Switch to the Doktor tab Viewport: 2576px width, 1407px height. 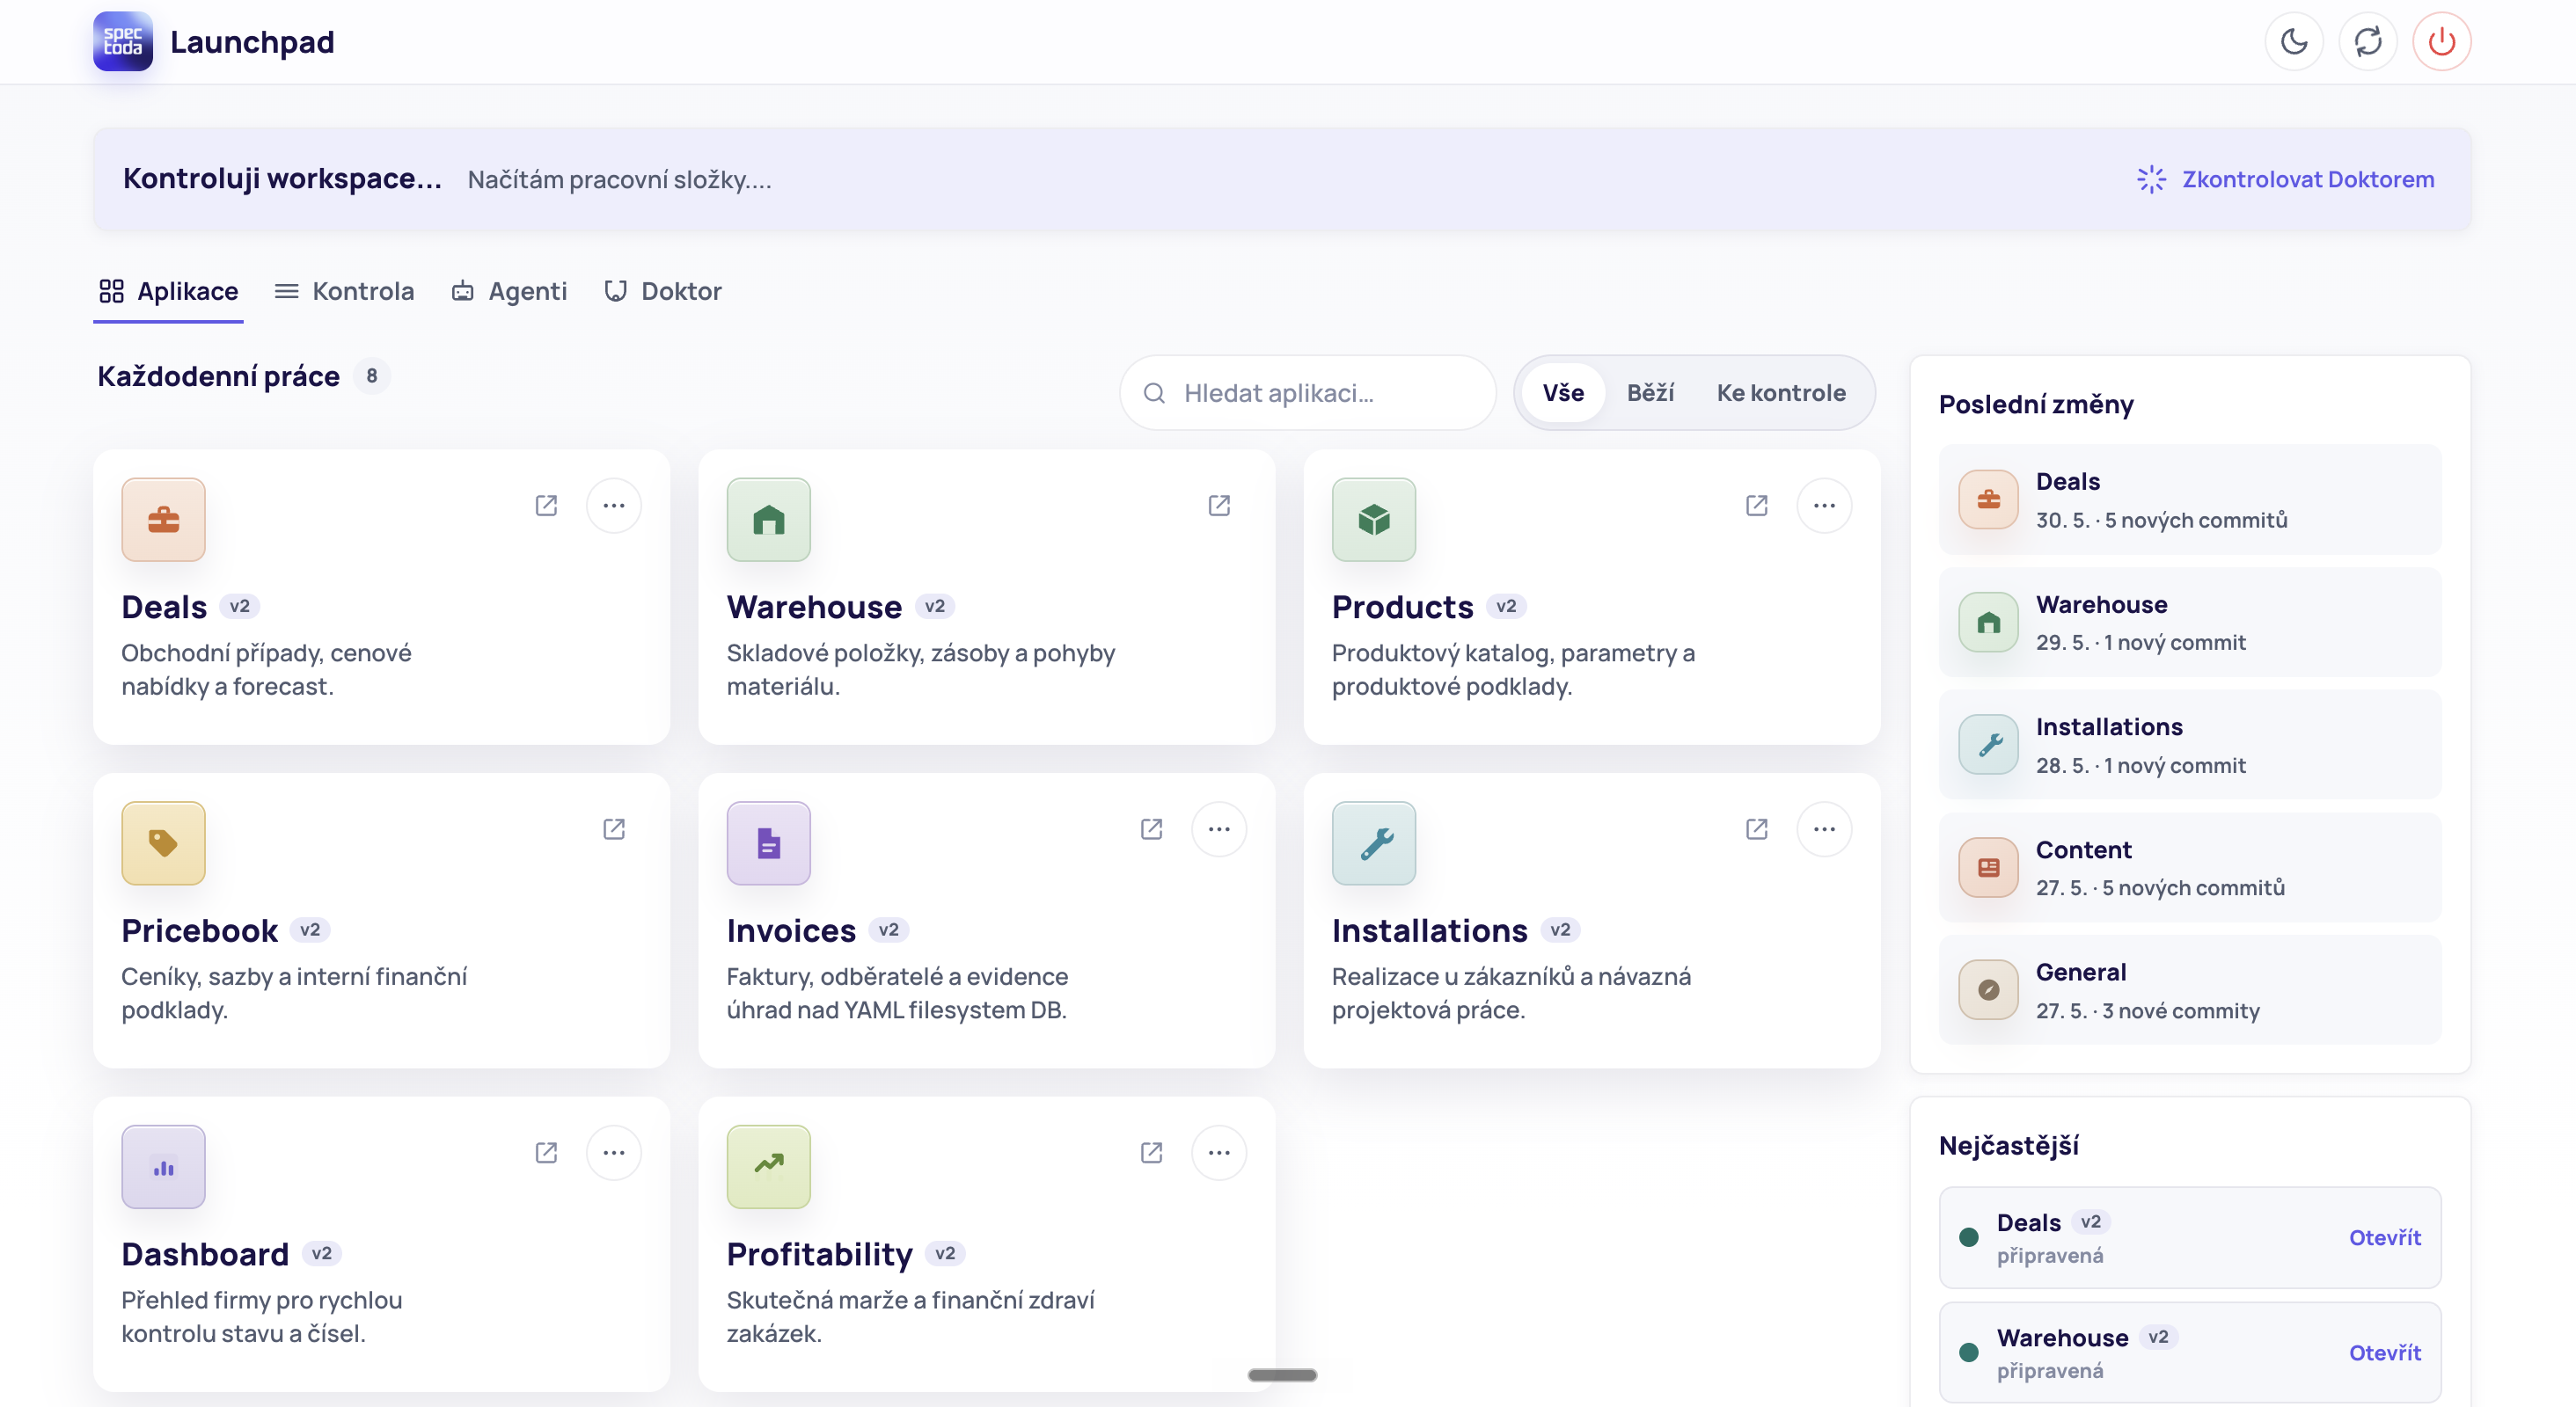(663, 292)
